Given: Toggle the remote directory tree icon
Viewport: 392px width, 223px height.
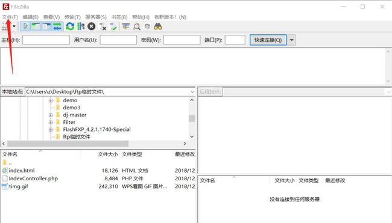Looking at the screenshot, I should pos(46,26).
